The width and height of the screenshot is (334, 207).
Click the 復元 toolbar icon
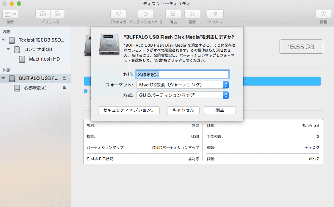pos(192,14)
